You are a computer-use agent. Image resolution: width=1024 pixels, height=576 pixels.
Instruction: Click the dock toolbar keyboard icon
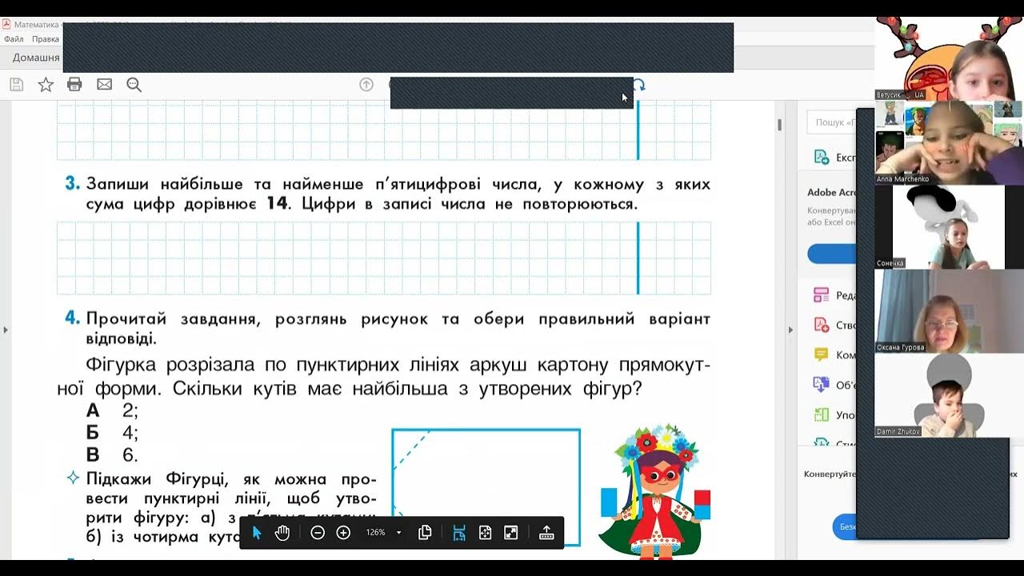[x=546, y=533]
